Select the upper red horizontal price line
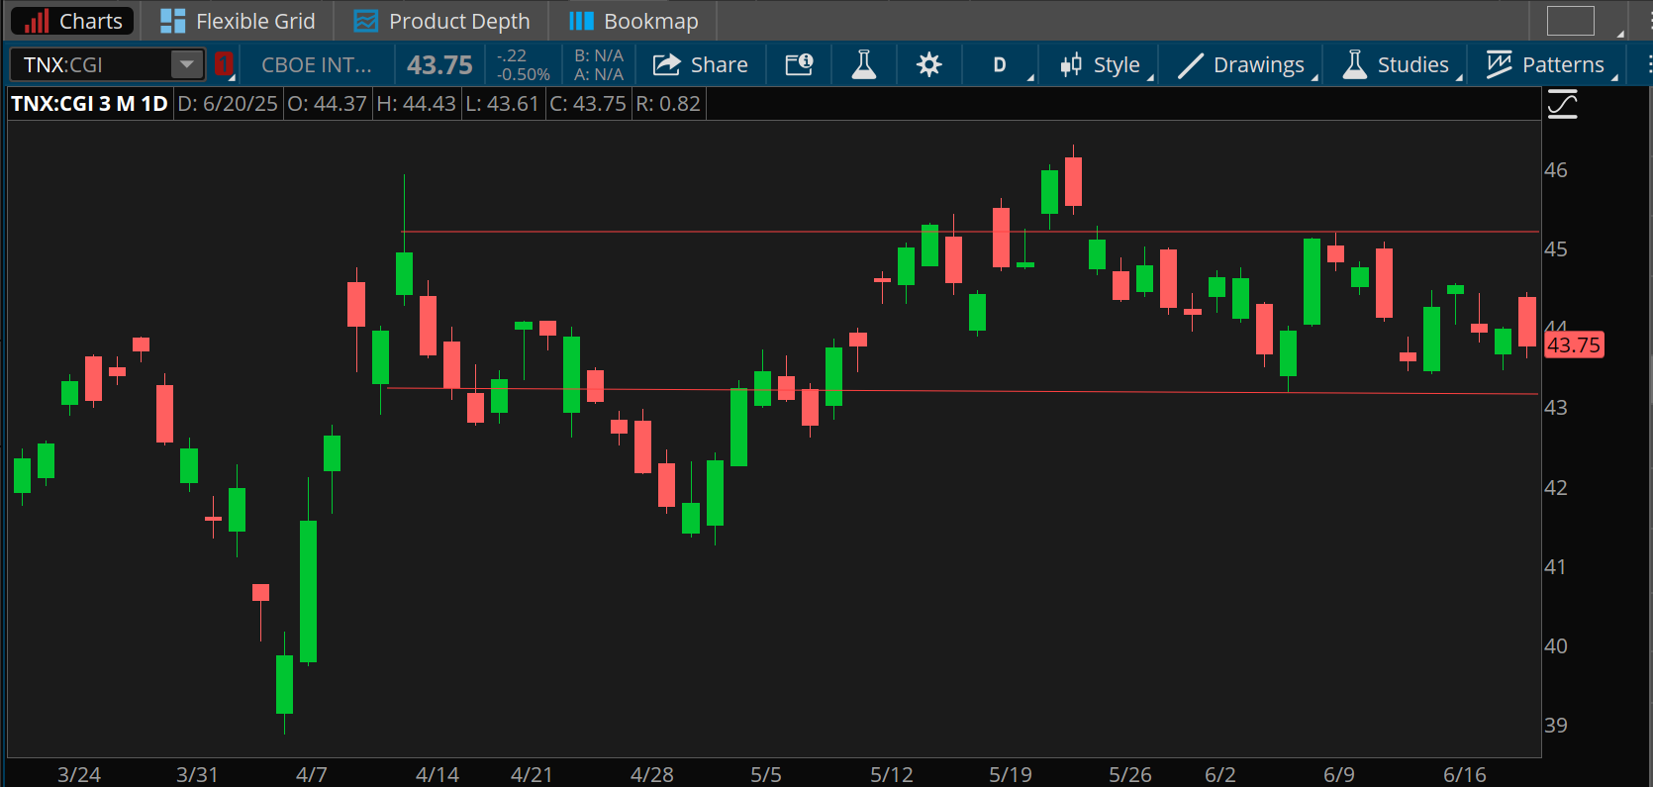This screenshot has width=1653, height=787. click(x=970, y=232)
